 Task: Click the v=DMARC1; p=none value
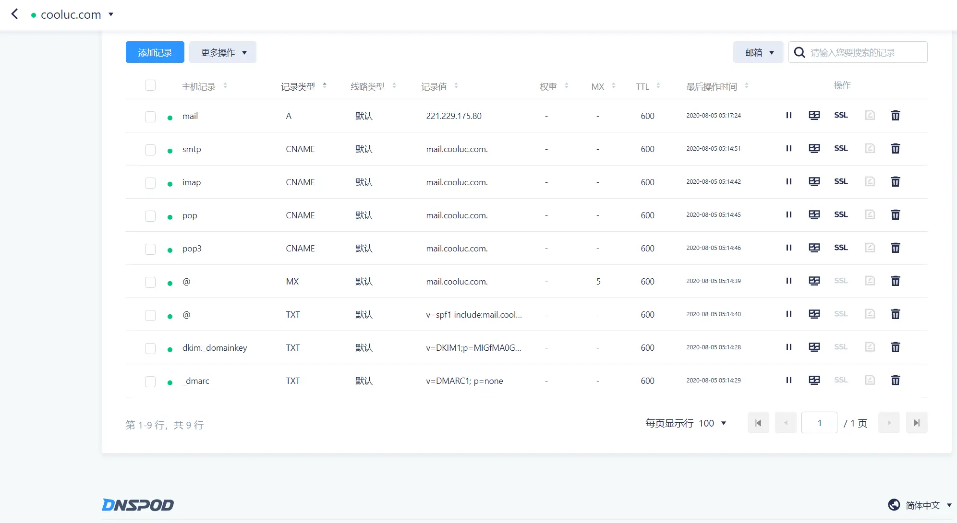pyautogui.click(x=464, y=381)
